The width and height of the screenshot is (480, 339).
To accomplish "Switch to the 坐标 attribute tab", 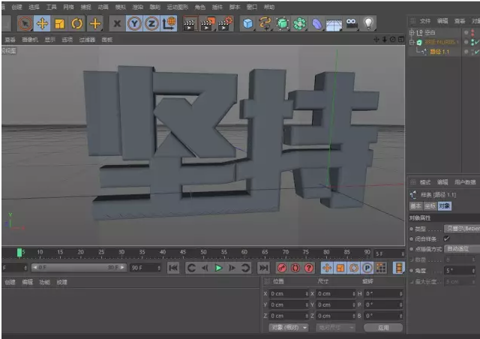I will [428, 205].
